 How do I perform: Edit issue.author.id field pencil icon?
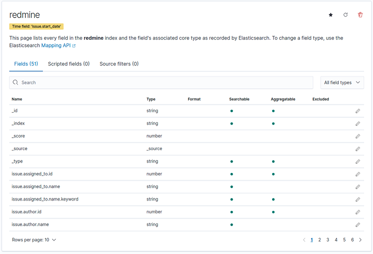358,212
